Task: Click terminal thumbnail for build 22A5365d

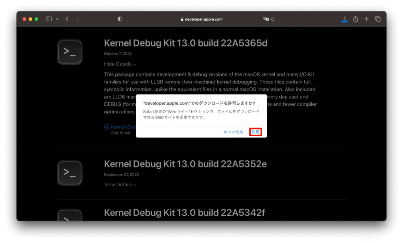Action: coord(70,52)
